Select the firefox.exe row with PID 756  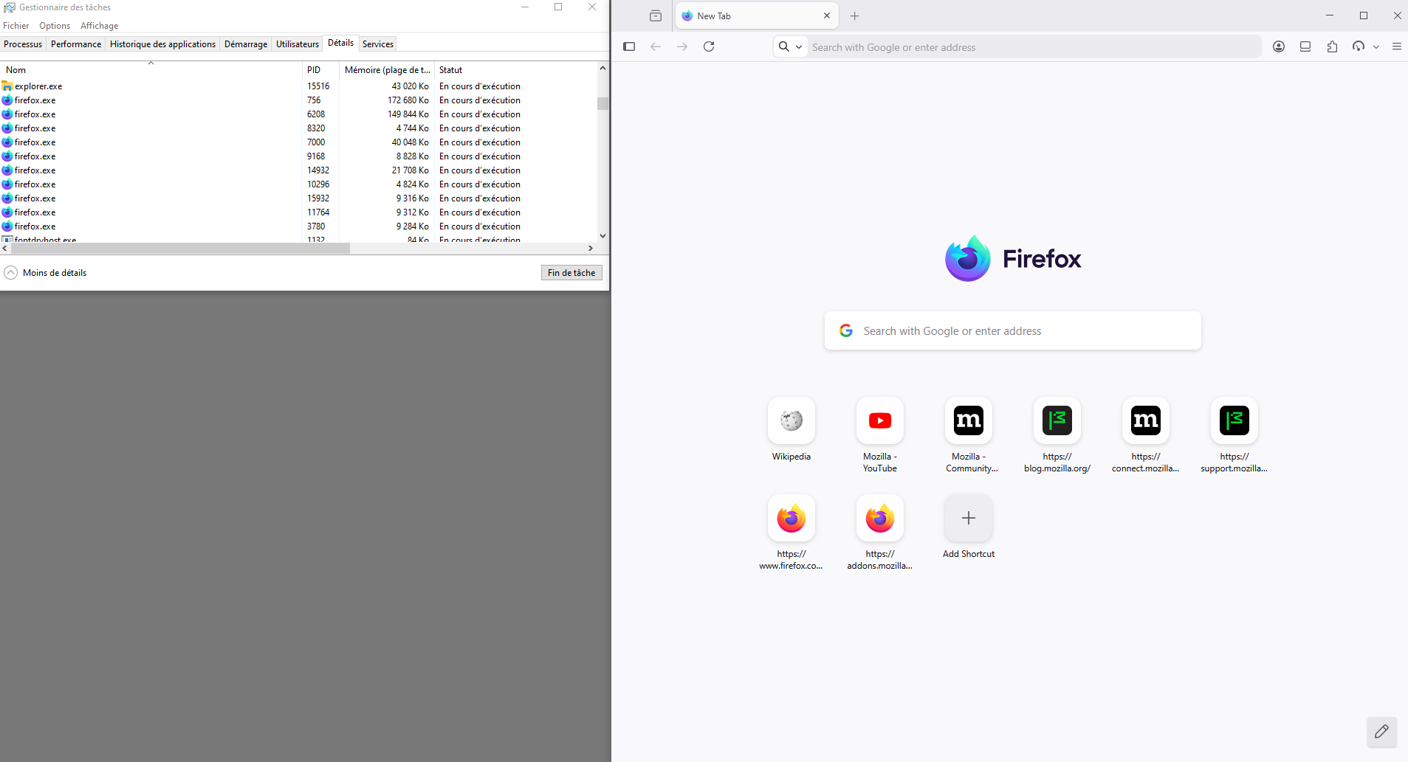[298, 100]
